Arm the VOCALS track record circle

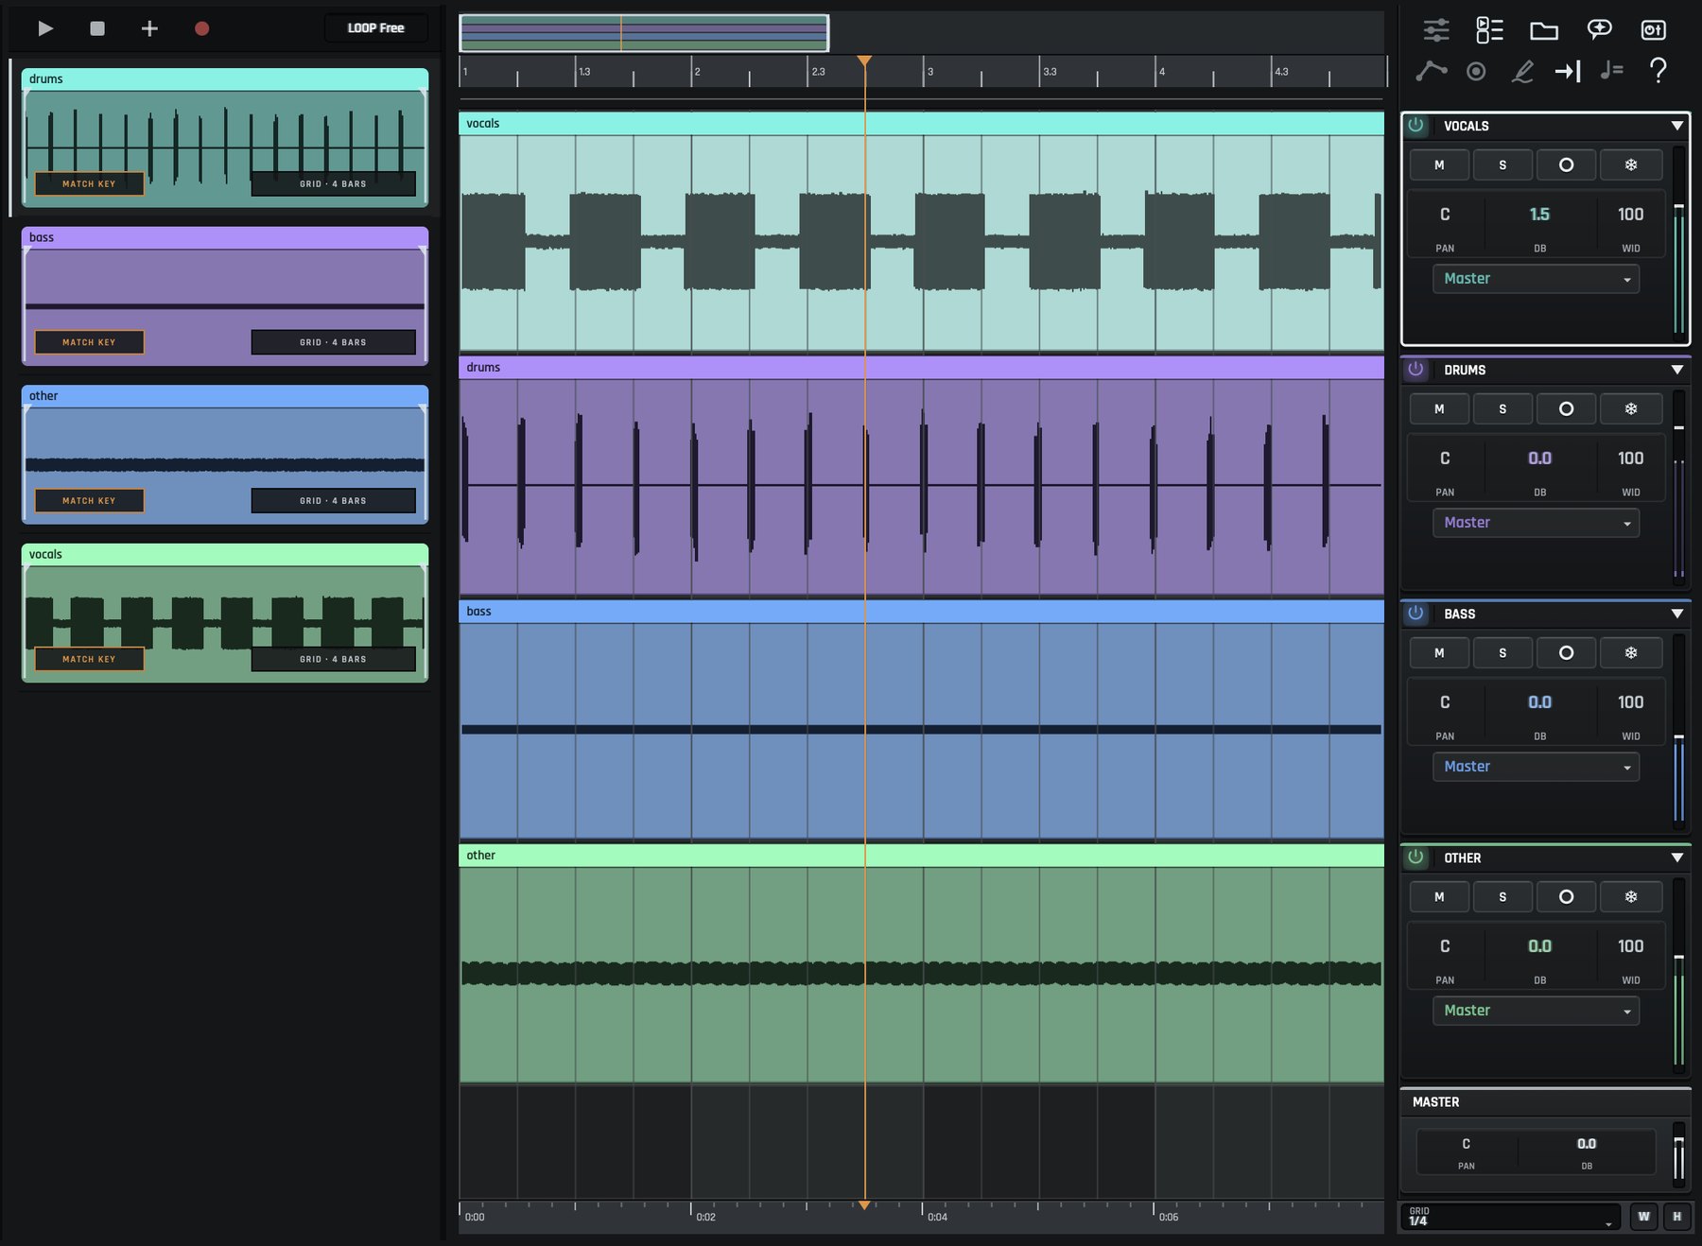1566,164
